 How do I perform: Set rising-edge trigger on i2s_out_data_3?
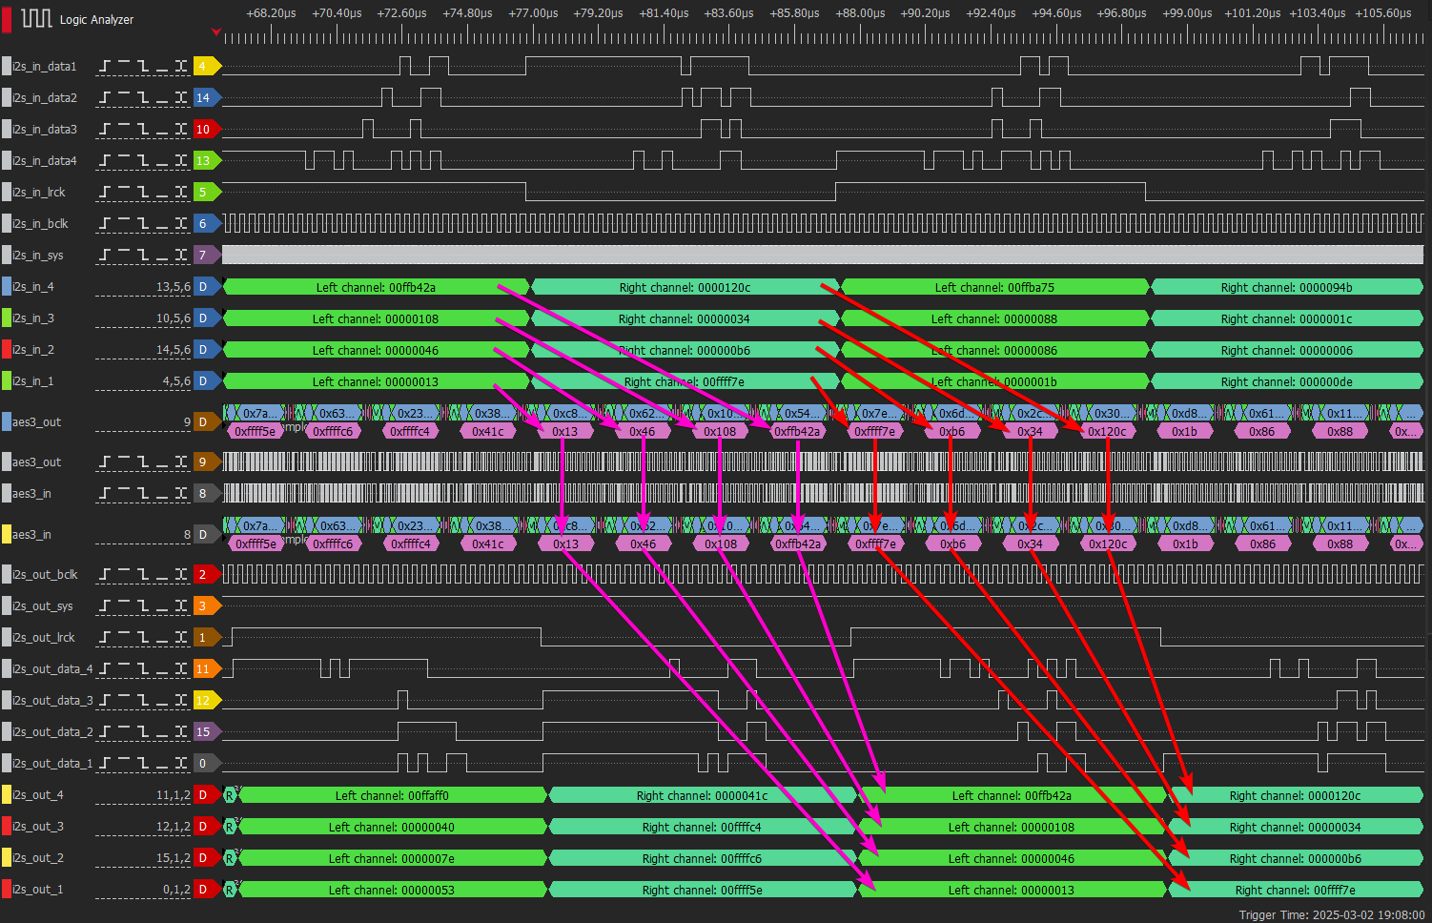105,701
